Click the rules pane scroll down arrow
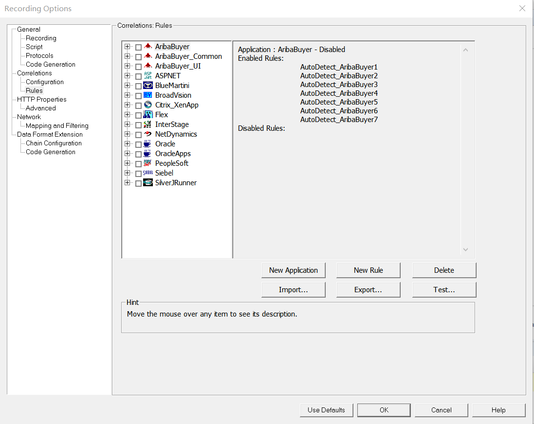This screenshot has width=534, height=424. pyautogui.click(x=465, y=249)
